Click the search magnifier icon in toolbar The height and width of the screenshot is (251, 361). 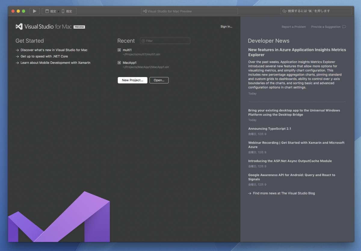[284, 11]
